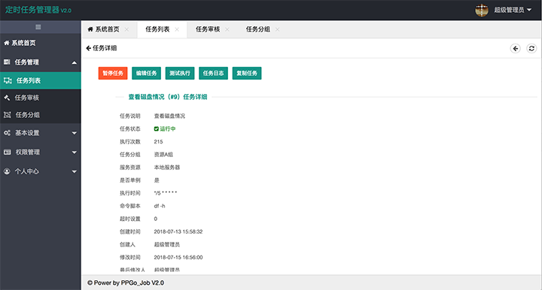The image size is (542, 290).
Task: Click the 测试执行 button
Action: [180, 73]
